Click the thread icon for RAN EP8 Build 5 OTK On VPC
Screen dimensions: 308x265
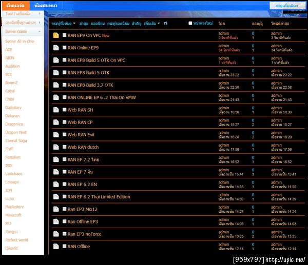[56, 60]
